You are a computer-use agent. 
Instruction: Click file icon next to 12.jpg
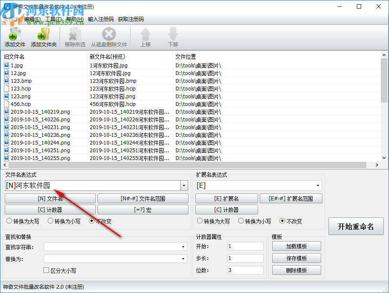[x=6, y=73]
